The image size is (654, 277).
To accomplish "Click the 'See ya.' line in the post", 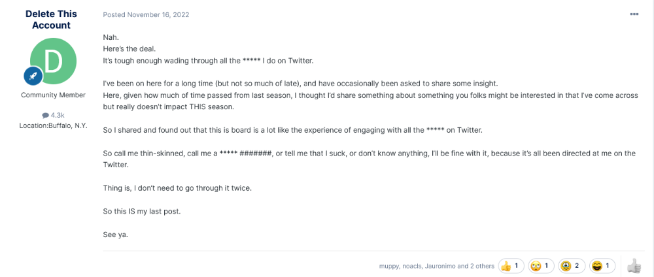I will (x=116, y=235).
